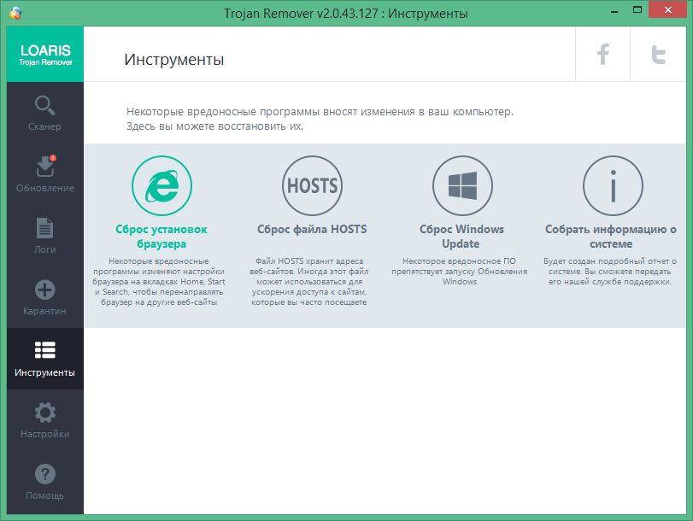Click the 'Здесь вы можете восстановить их' line
This screenshot has width=693, height=521.
(214, 126)
